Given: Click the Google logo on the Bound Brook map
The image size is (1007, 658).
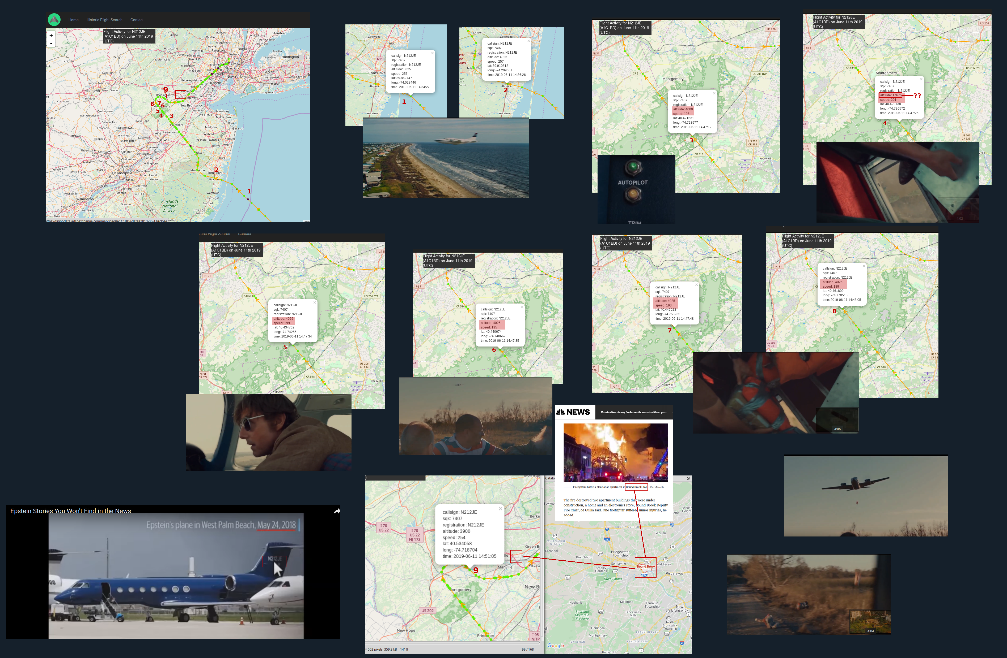Looking at the screenshot, I should click(556, 645).
